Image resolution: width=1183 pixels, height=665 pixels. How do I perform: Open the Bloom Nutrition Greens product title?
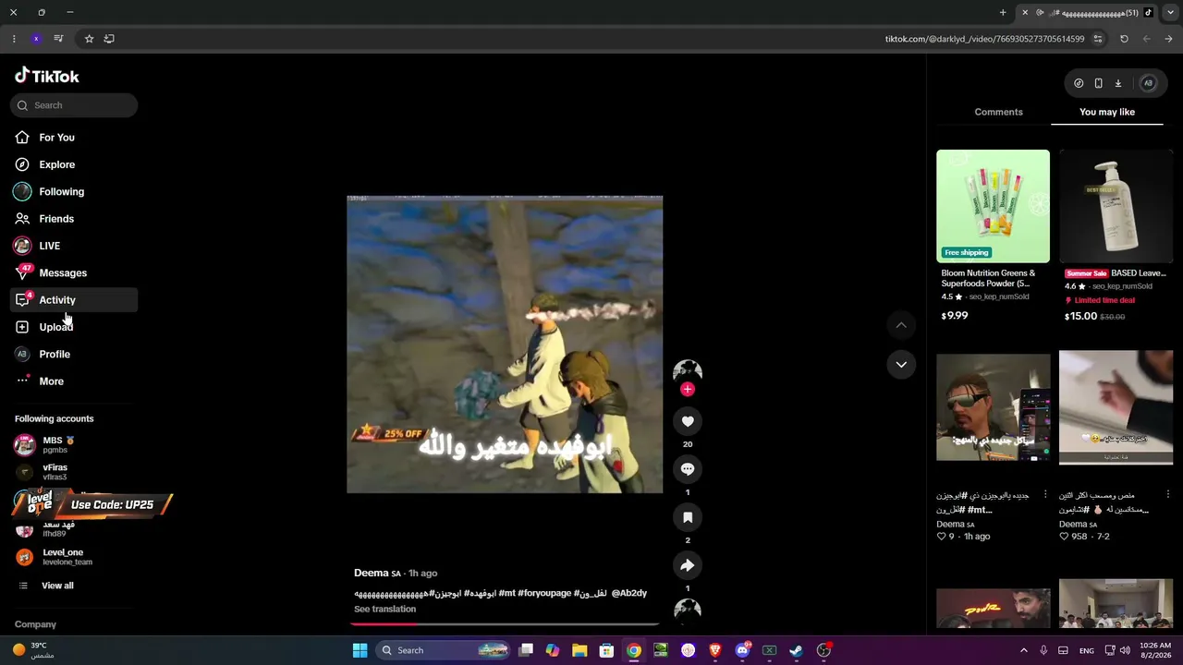tap(988, 278)
